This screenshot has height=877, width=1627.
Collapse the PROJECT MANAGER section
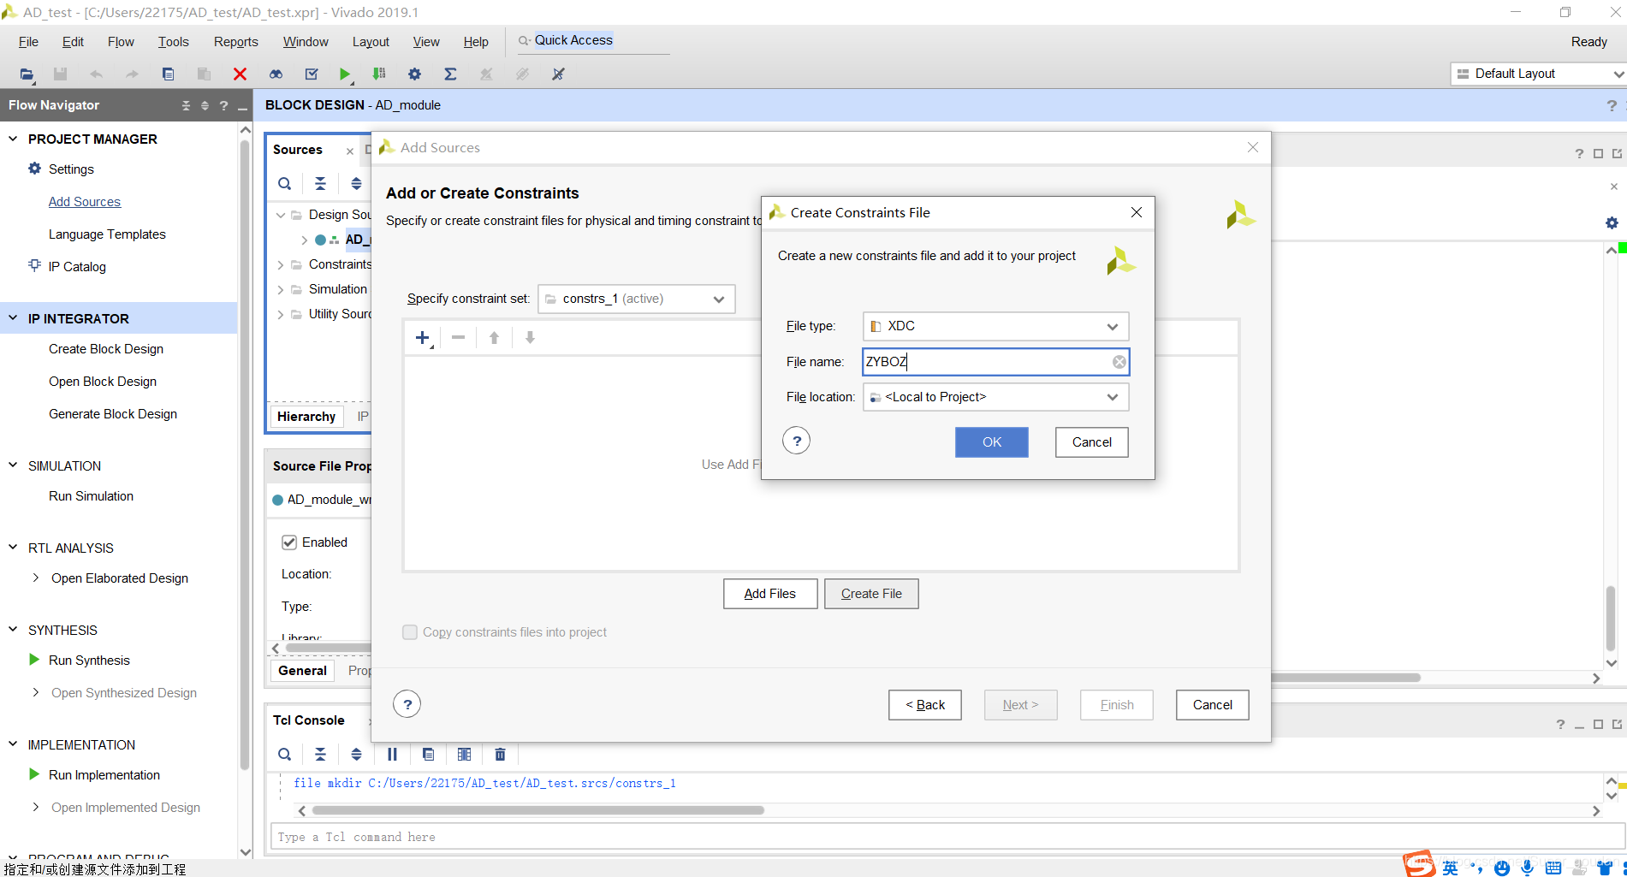point(13,139)
